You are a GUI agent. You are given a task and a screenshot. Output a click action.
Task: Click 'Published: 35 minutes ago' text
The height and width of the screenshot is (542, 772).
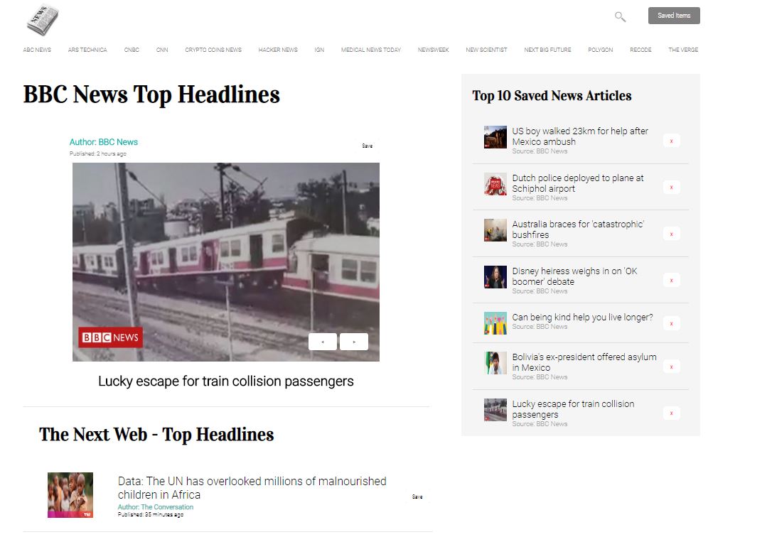pyautogui.click(x=151, y=514)
